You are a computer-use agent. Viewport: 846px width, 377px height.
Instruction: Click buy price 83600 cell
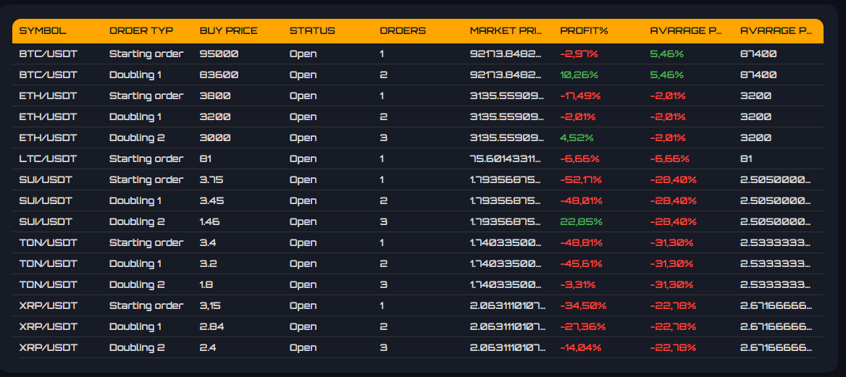pyautogui.click(x=219, y=75)
